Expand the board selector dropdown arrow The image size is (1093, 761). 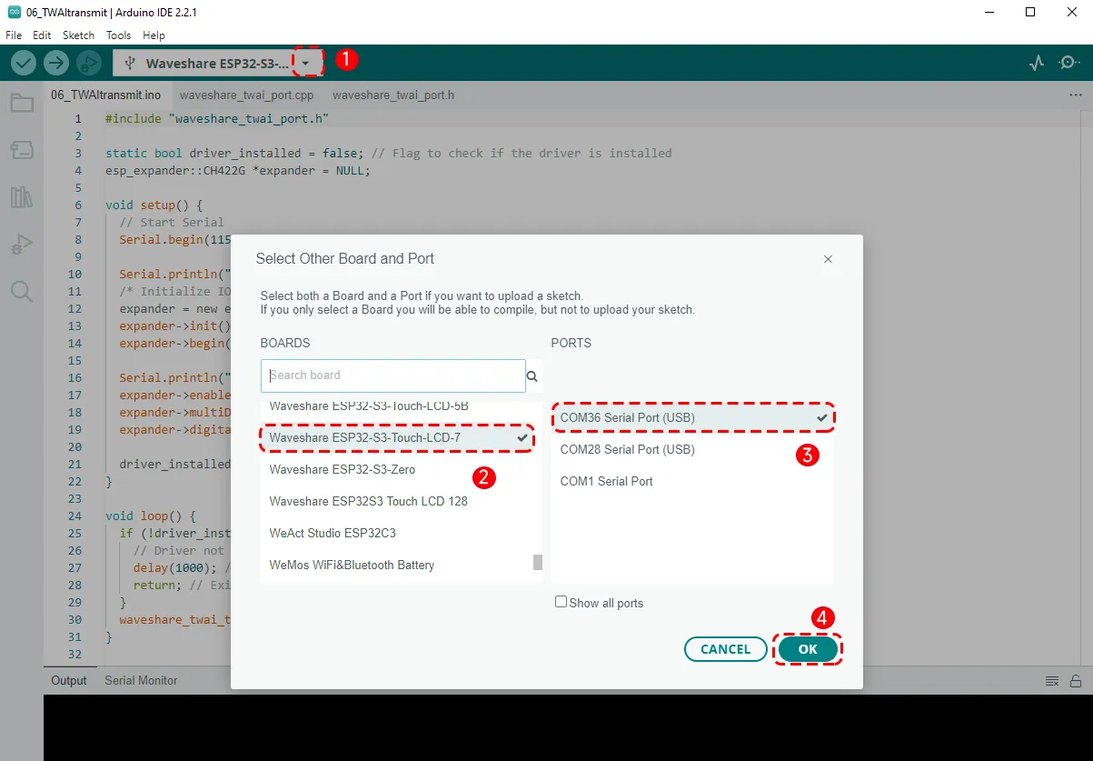pos(308,63)
